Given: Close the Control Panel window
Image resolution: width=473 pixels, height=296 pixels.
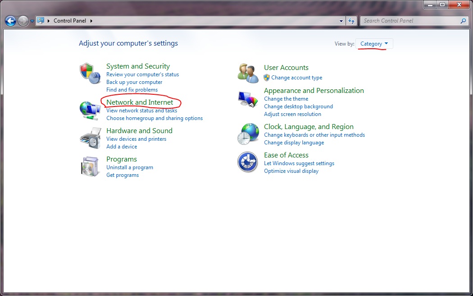Looking at the screenshot, I should [x=459, y=5].
